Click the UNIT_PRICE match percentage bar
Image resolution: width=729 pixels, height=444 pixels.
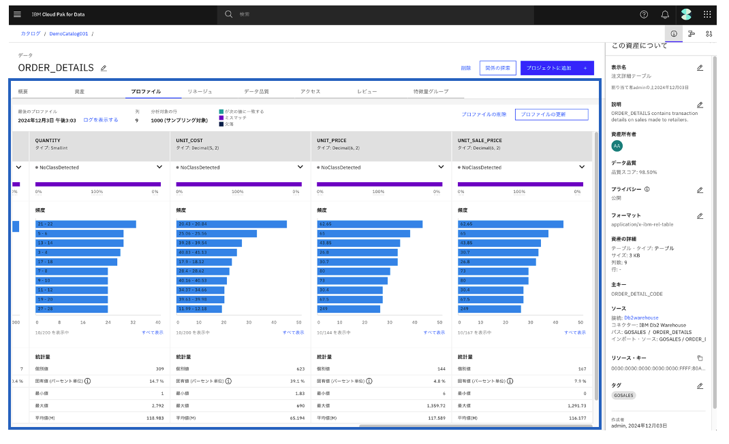(380, 184)
